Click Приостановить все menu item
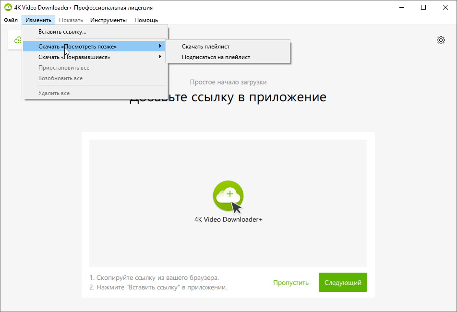The width and height of the screenshot is (457, 312). pyautogui.click(x=94, y=68)
